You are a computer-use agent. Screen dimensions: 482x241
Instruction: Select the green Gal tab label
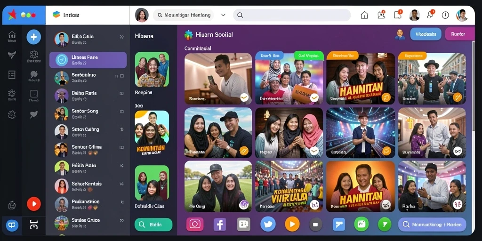click(309, 56)
